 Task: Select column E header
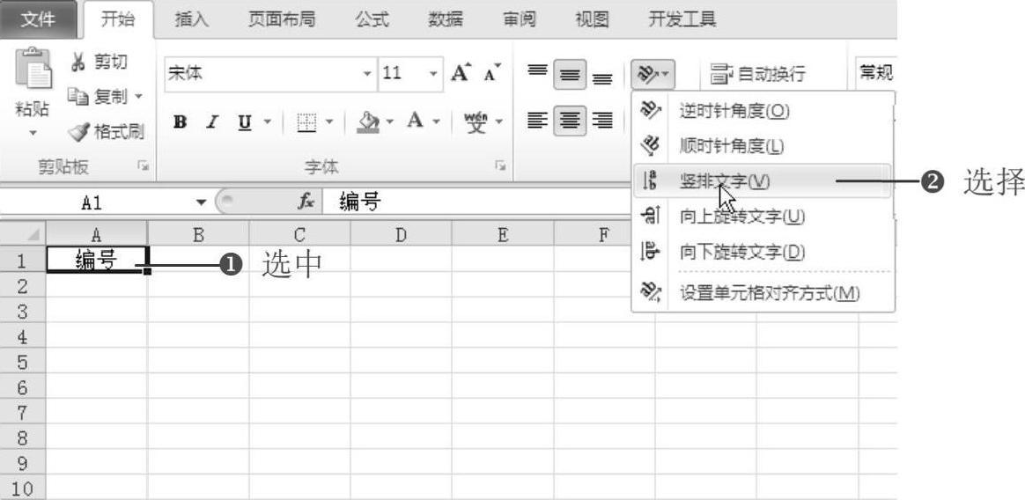pyautogui.click(x=503, y=235)
